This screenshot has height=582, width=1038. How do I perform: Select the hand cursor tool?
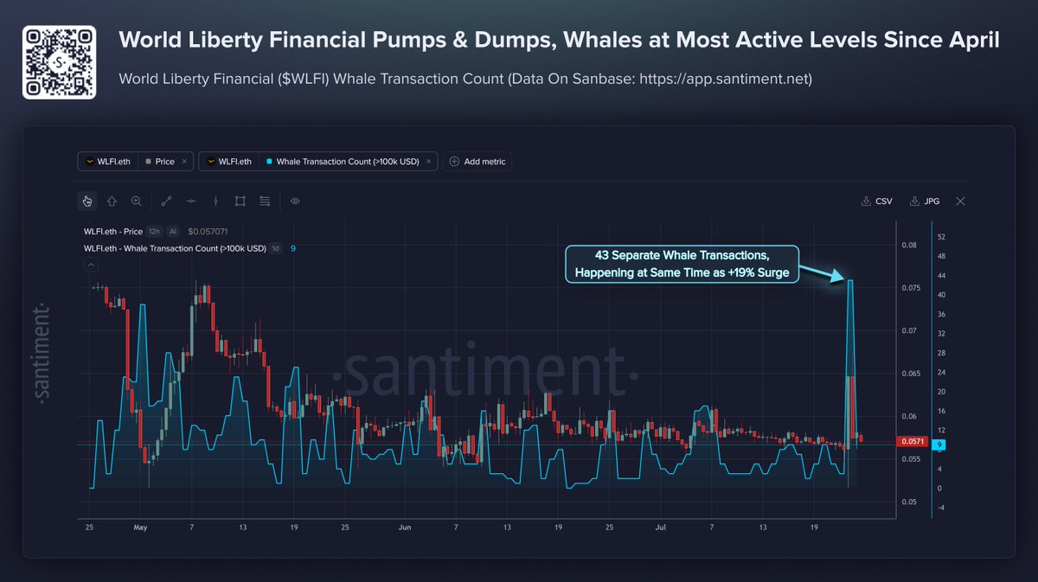point(87,201)
